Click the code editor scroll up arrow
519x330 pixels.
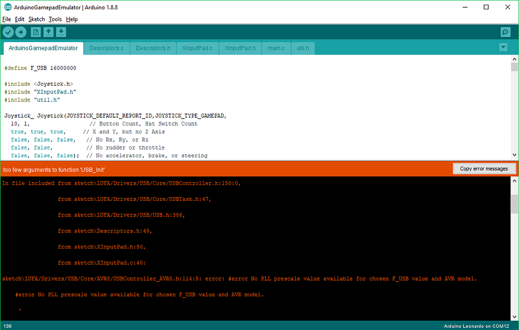click(514, 59)
